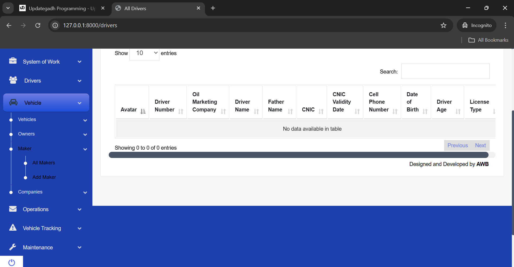Collapse the Vehicle section chevron
The image size is (514, 267).
point(80,103)
